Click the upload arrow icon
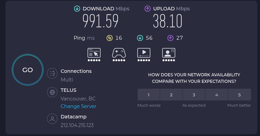 coord(148,9)
